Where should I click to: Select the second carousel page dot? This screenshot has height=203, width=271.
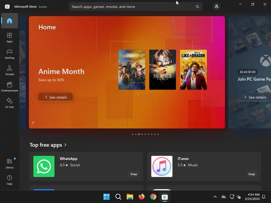click(136, 134)
